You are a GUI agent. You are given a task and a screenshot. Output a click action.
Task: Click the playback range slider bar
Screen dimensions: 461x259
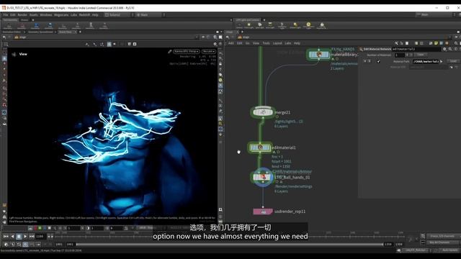pyautogui.click(x=230, y=245)
